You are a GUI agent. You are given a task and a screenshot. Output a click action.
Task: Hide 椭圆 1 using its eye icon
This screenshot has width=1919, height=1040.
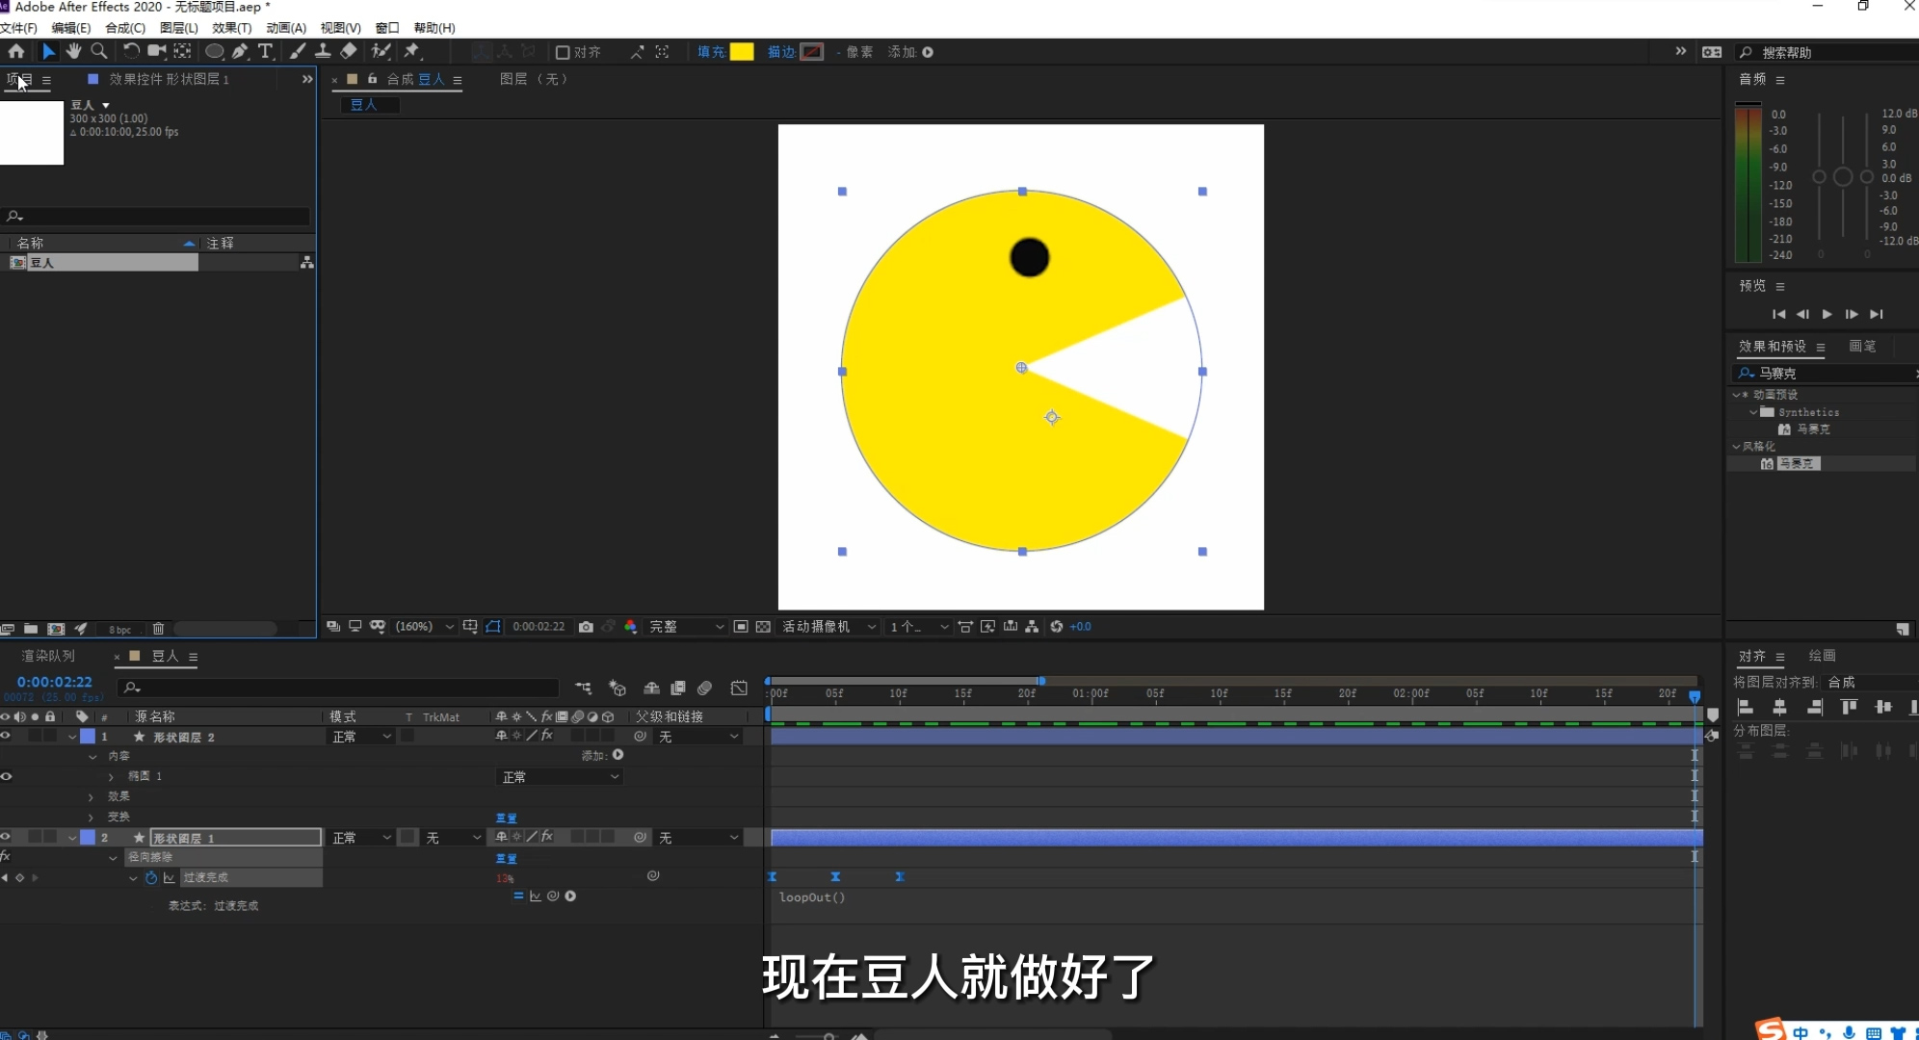tap(6, 776)
